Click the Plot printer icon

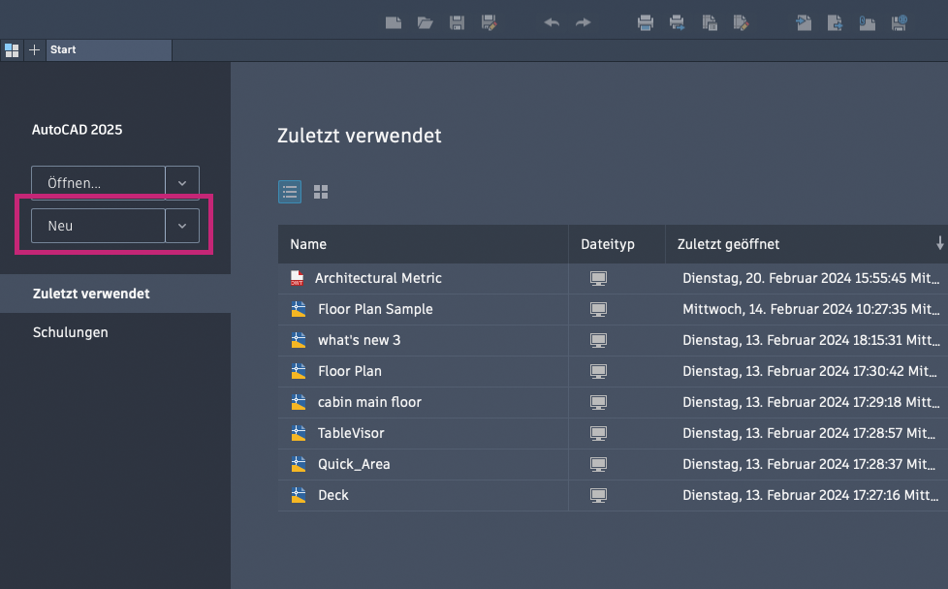click(646, 22)
